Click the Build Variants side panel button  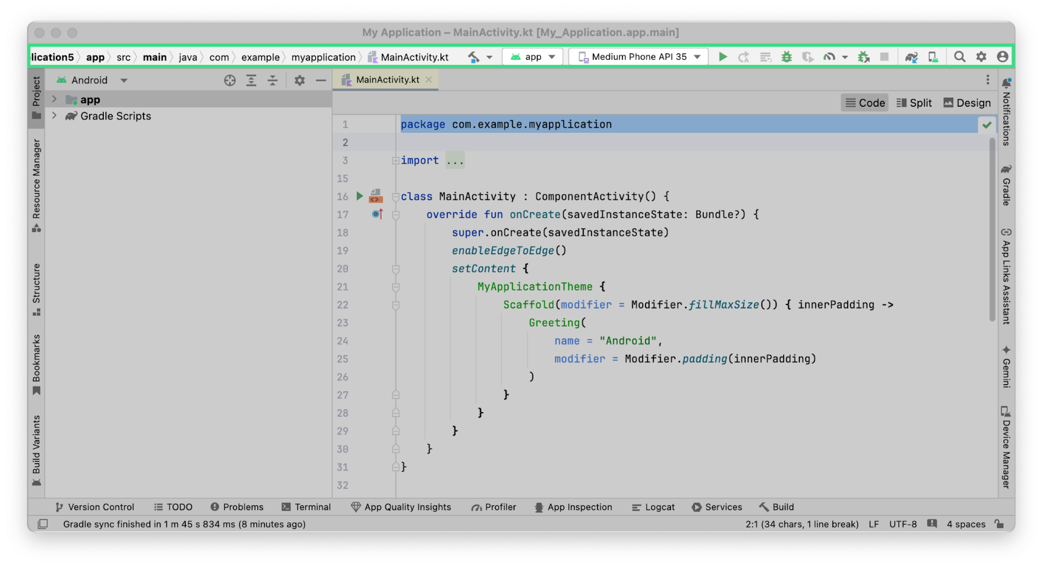click(x=36, y=450)
